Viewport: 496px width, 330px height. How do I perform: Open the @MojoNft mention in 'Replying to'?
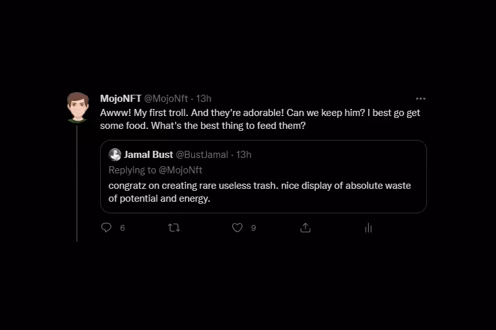click(x=180, y=170)
